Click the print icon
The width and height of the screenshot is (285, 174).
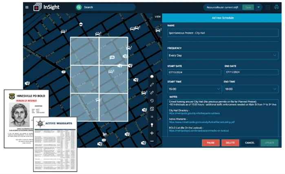(x=276, y=7)
